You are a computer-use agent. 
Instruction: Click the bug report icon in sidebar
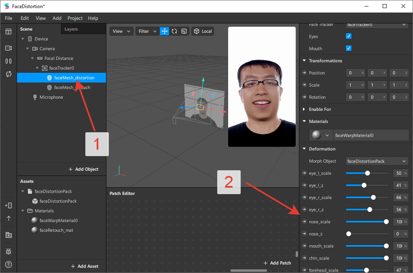(8, 252)
